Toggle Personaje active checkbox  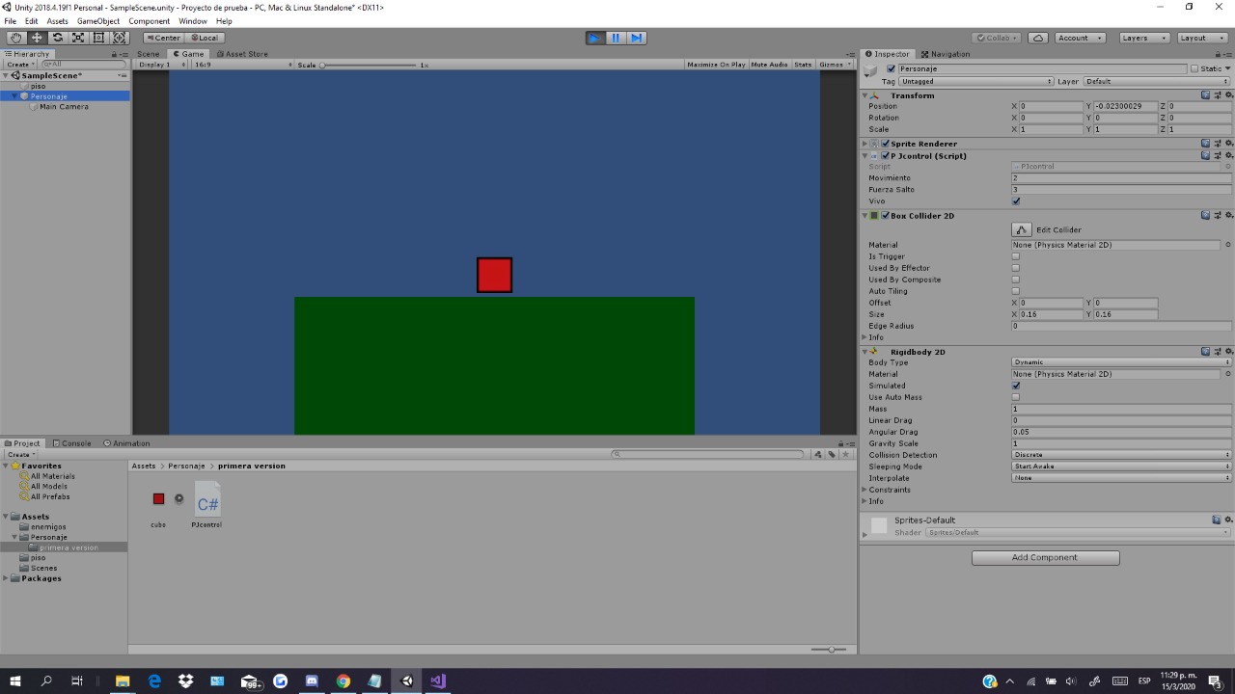click(891, 68)
